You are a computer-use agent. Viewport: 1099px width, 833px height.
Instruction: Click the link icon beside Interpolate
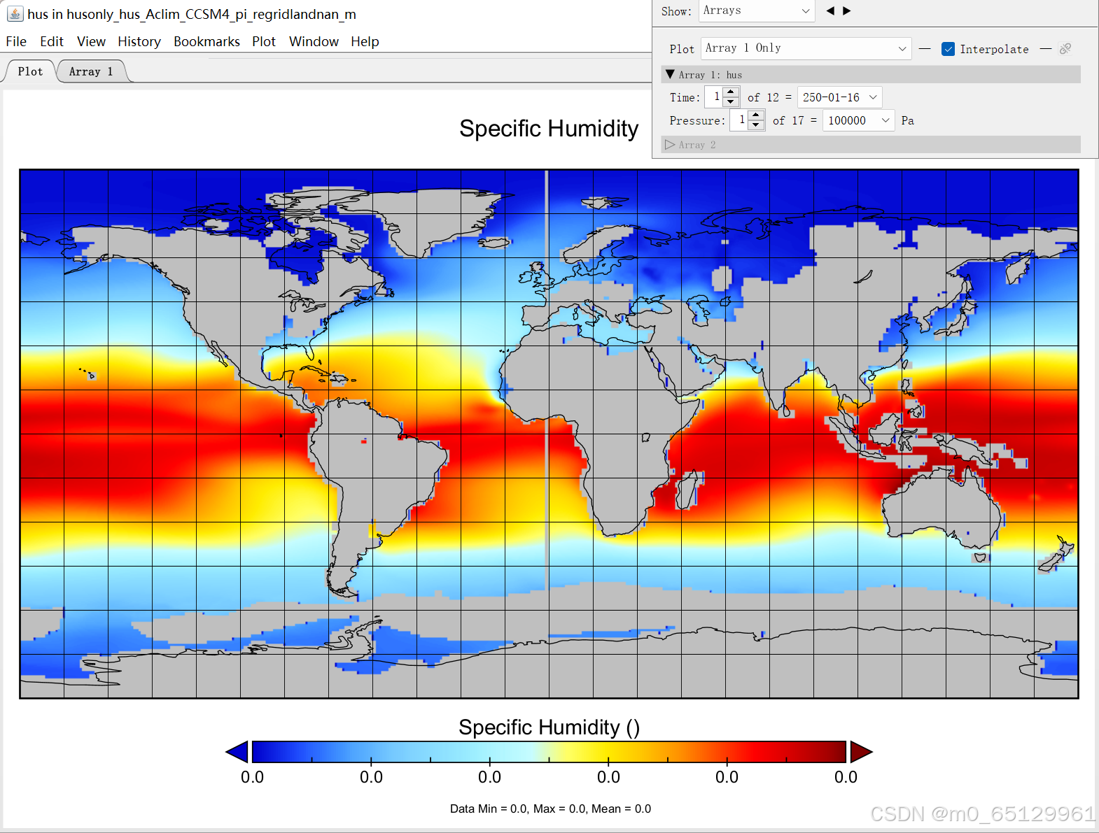pyautogui.click(x=1065, y=48)
